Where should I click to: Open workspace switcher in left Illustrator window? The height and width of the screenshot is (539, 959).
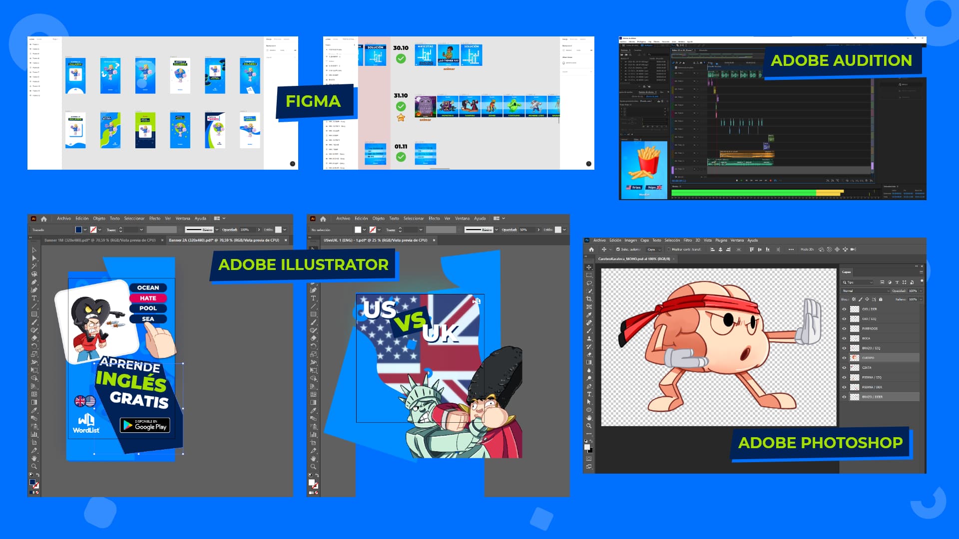(220, 219)
